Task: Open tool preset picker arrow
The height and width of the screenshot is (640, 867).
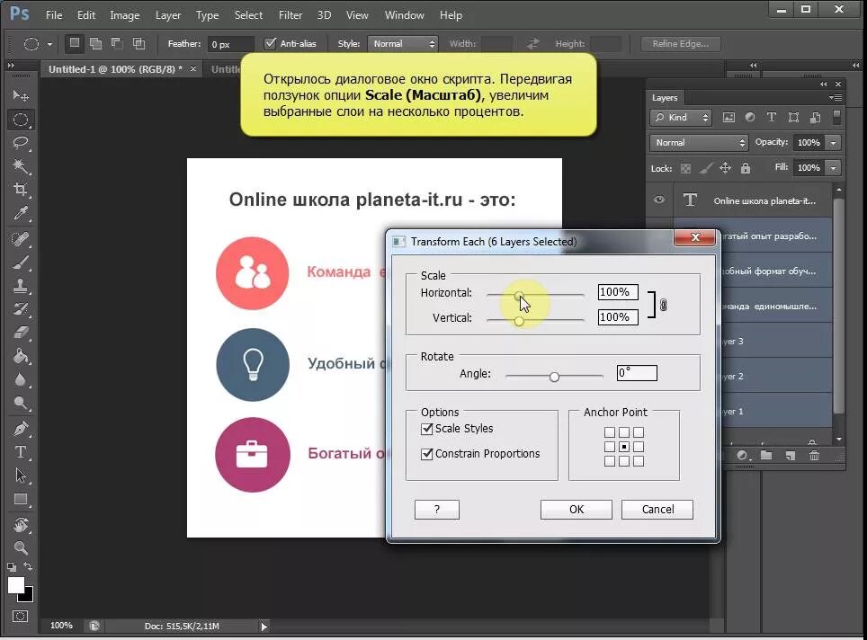Action: click(49, 44)
